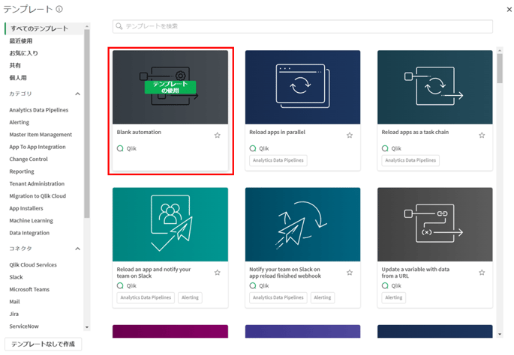Viewport: 514px width, 355px height.
Task: Filter by Reporting category
Action: [22, 172]
